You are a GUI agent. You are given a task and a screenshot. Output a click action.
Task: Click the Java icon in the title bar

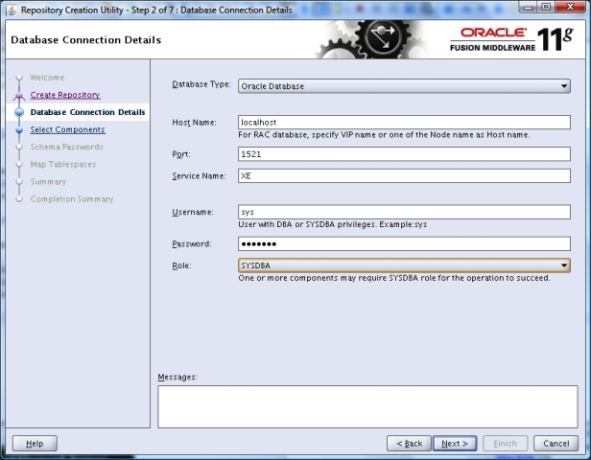tap(12, 11)
